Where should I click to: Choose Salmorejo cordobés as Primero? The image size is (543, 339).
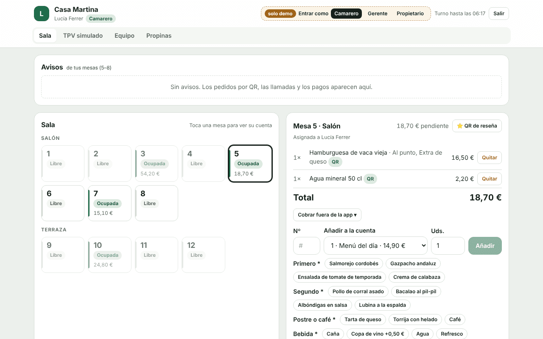coord(354,264)
